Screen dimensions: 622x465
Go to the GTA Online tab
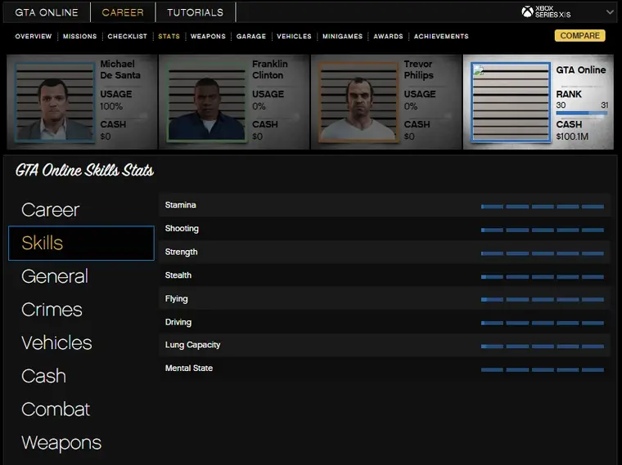click(47, 12)
